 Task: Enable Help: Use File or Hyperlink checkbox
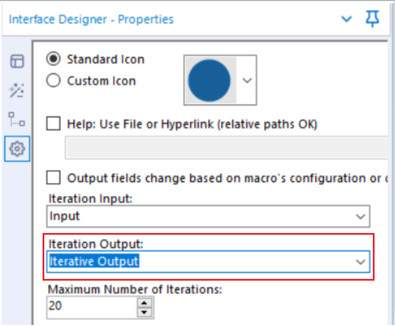click(x=54, y=123)
